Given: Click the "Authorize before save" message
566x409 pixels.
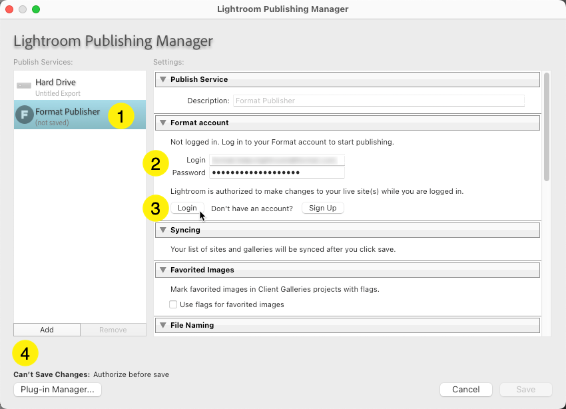Looking at the screenshot, I should [131, 375].
